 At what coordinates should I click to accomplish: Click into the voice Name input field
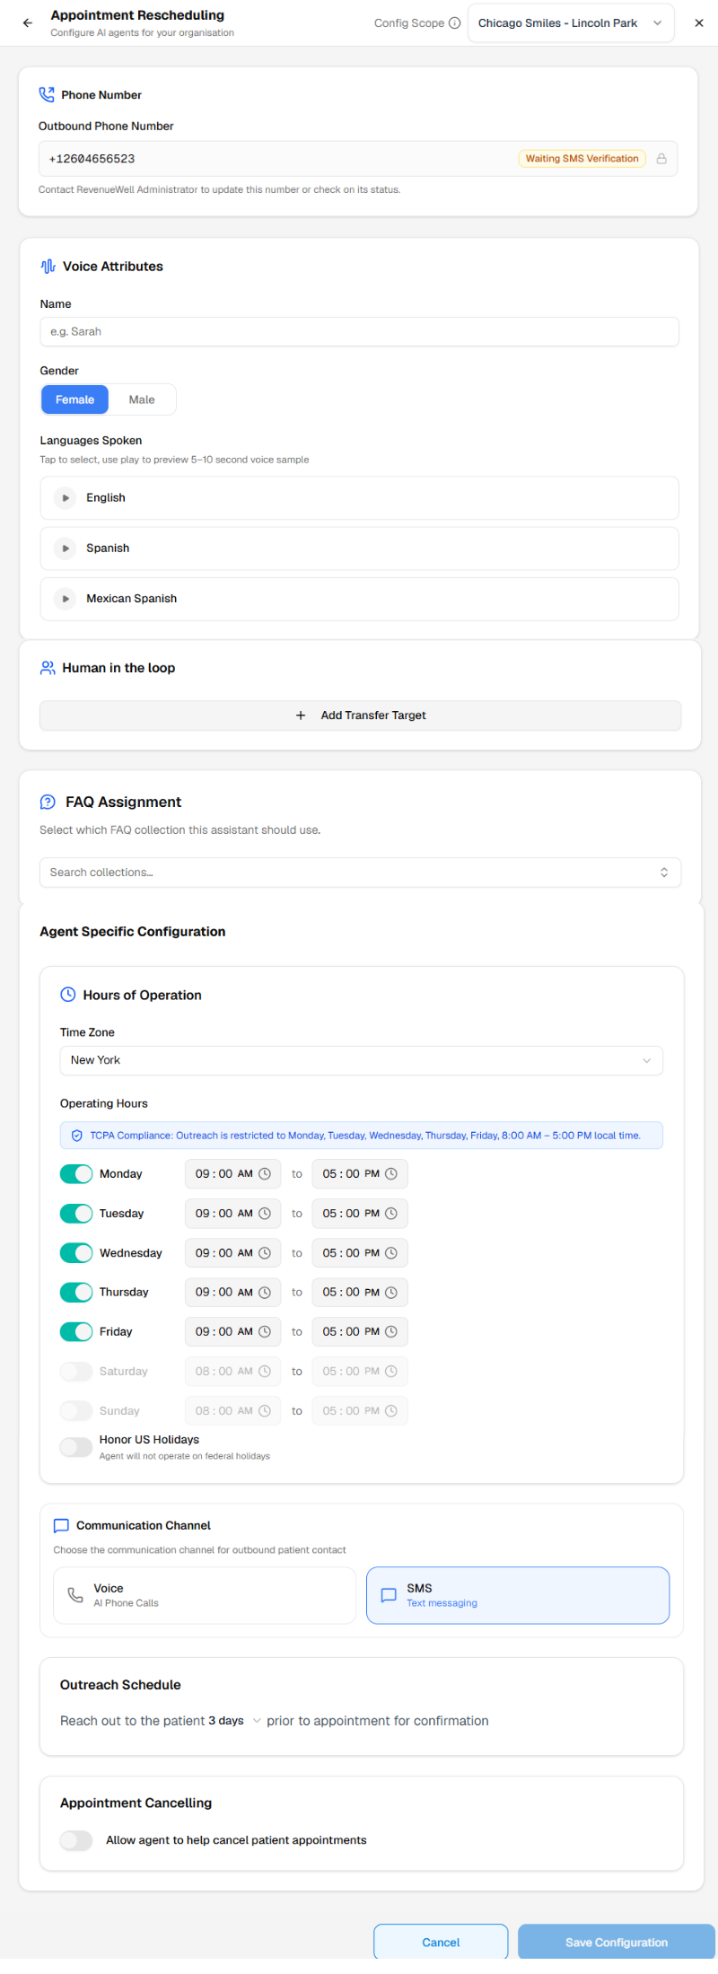click(x=359, y=332)
